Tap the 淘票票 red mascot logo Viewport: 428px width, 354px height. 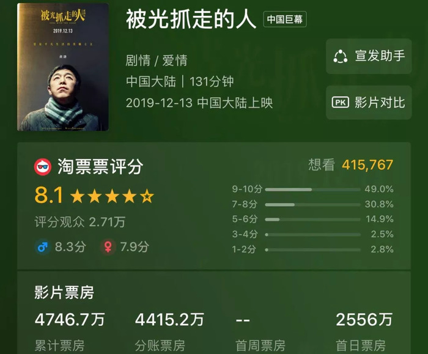tap(43, 167)
